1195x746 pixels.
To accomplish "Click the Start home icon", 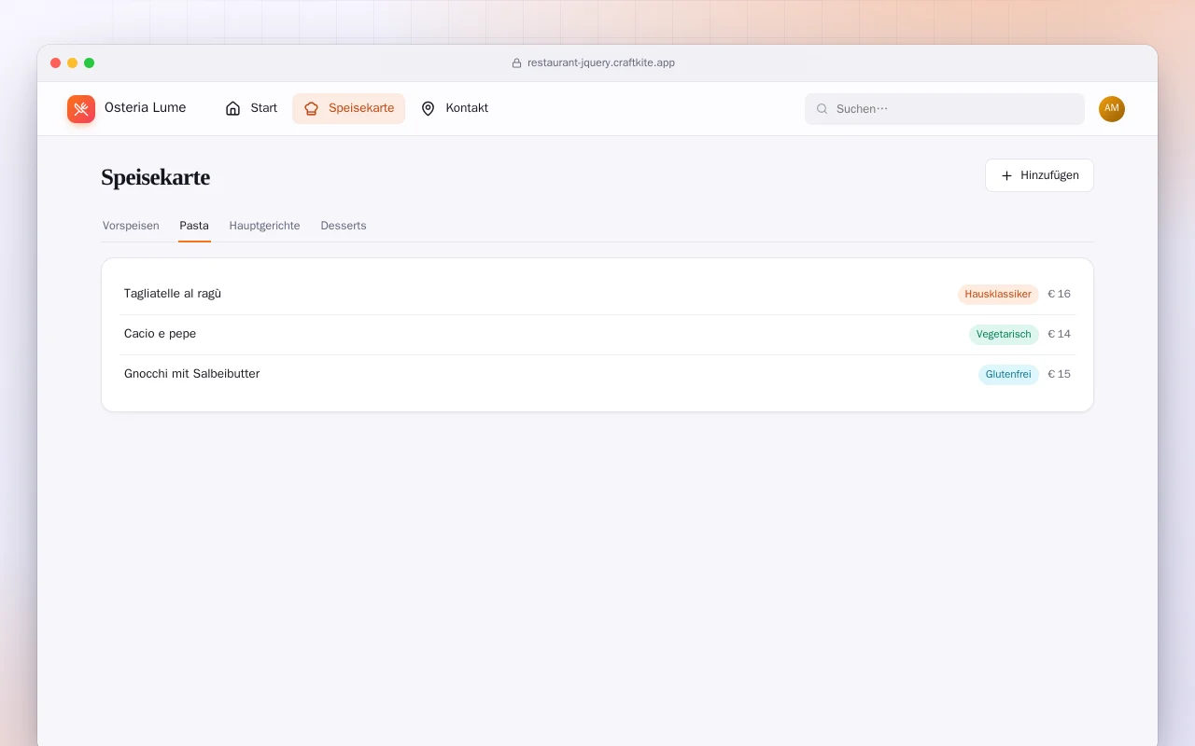I will pos(233,108).
